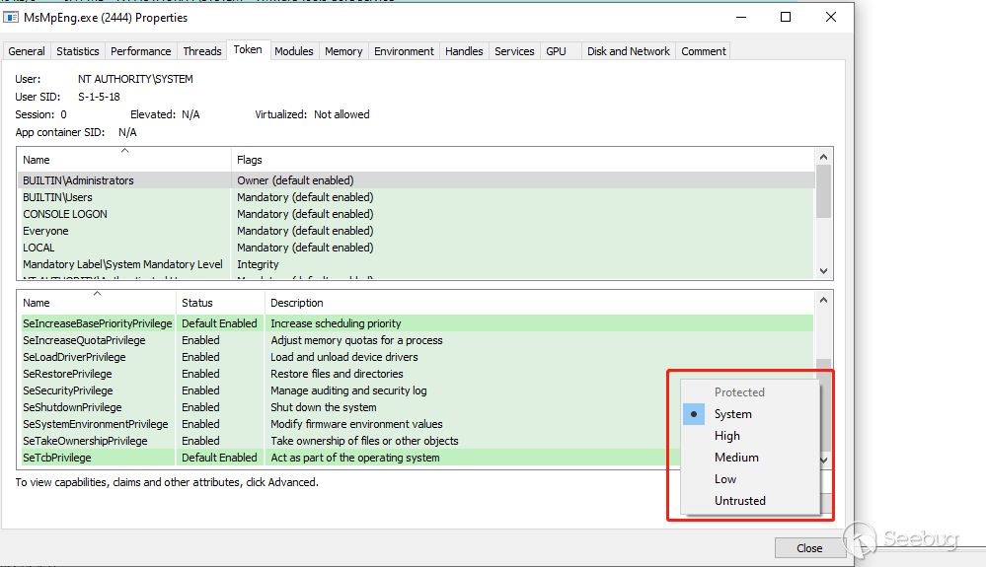Maximize the Properties window
This screenshot has width=986, height=567.
coord(786,18)
